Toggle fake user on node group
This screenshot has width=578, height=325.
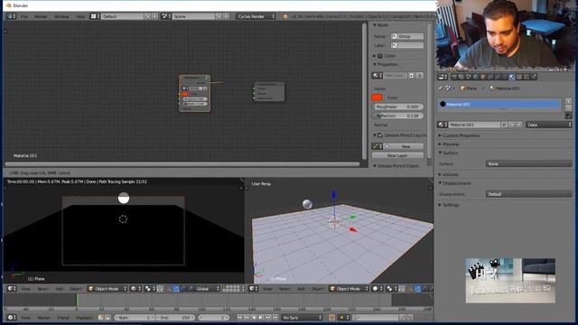[x=412, y=76]
